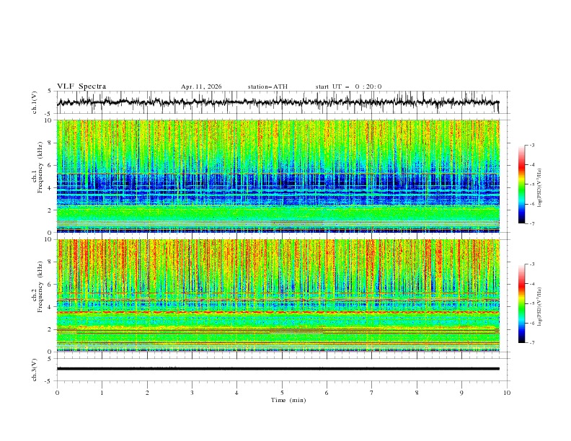Click the '5' tick on the ch.3(V) axis
The image size is (571, 441).
click(50, 358)
